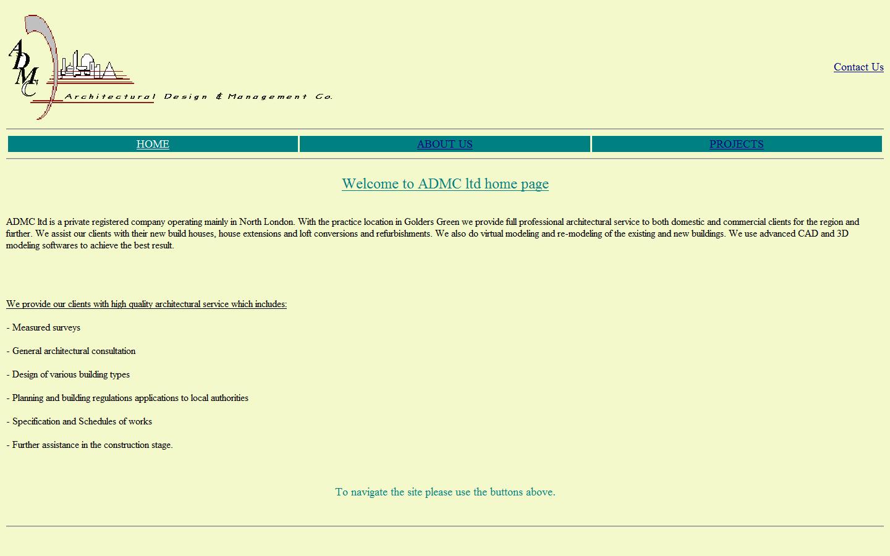
Task: Click the navigation instruction text at page bottom
Action: click(444, 492)
